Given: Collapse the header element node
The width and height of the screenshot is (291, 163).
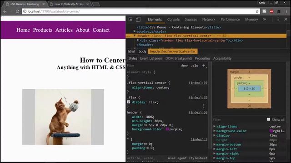Looking at the screenshot, I should coord(135,36).
